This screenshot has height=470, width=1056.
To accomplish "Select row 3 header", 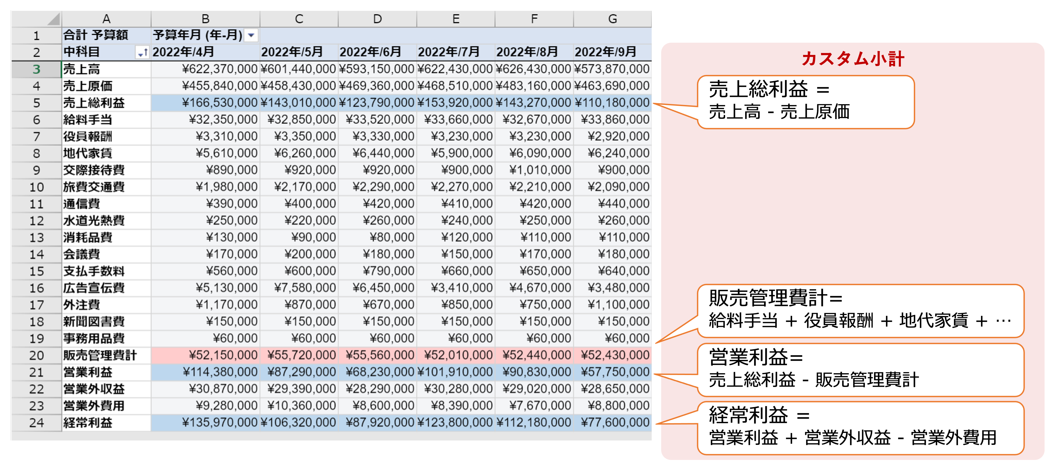I will 36,69.
